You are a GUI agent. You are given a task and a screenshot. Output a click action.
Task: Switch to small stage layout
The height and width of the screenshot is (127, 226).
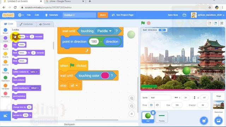point(209,23)
